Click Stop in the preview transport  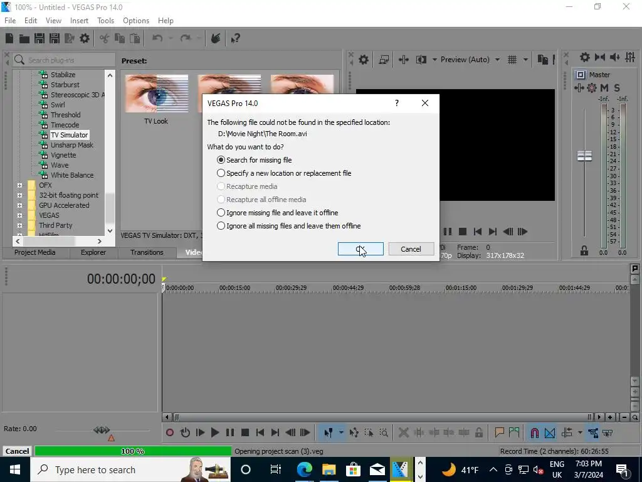pyautogui.click(x=463, y=232)
